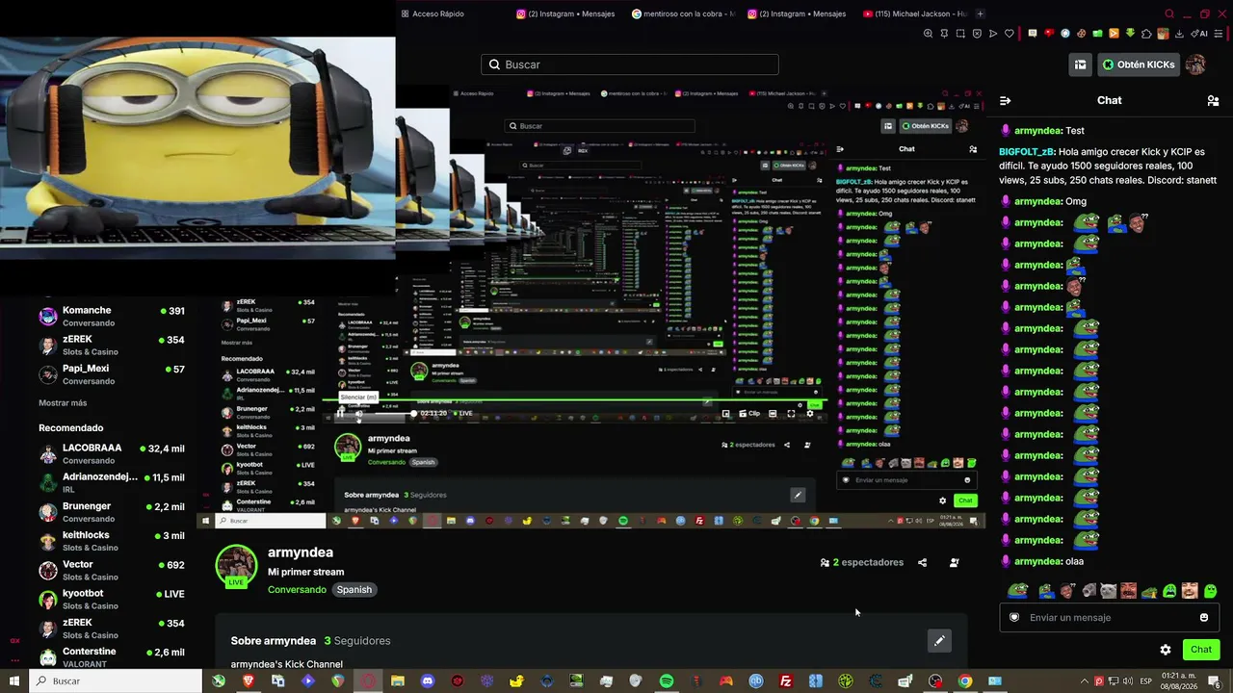Pick the green crying blob emote

tap(1169, 590)
